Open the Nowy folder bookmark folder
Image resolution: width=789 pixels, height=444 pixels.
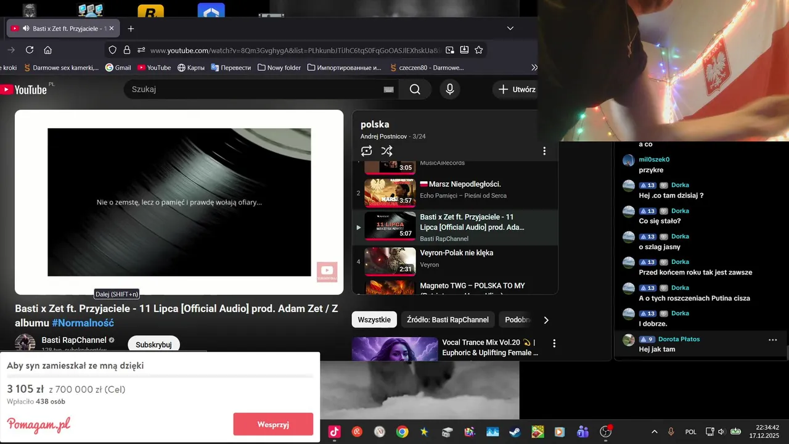[x=279, y=68]
